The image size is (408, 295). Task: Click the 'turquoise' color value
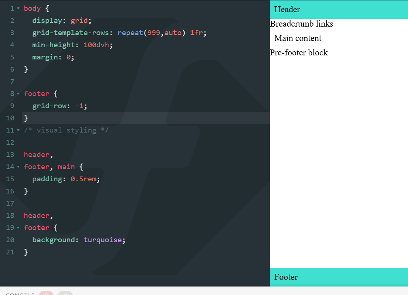(103, 240)
